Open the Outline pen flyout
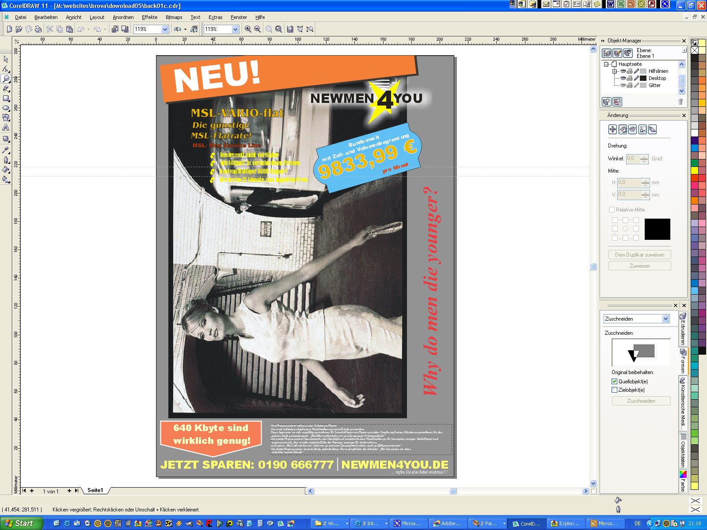This screenshot has width=707, height=530. (6, 160)
